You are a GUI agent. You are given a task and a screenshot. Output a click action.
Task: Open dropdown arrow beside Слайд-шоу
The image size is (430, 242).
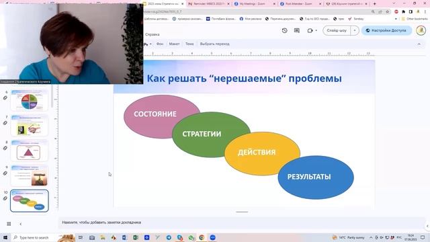[355, 30]
